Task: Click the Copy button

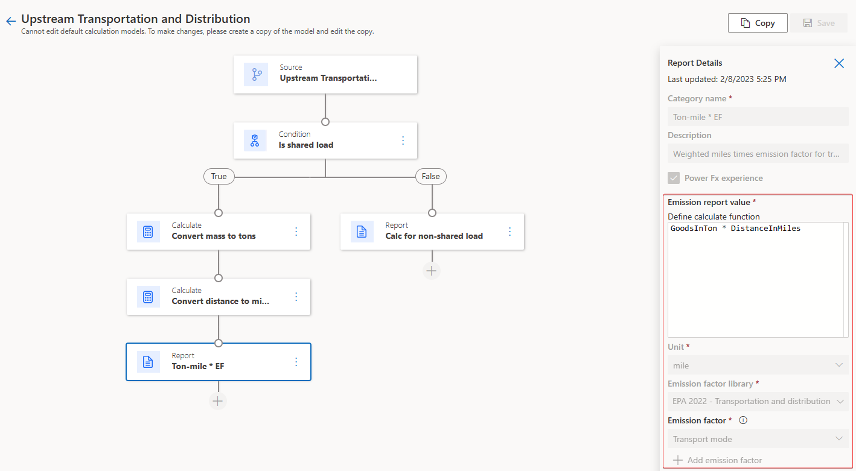Action: (758, 23)
